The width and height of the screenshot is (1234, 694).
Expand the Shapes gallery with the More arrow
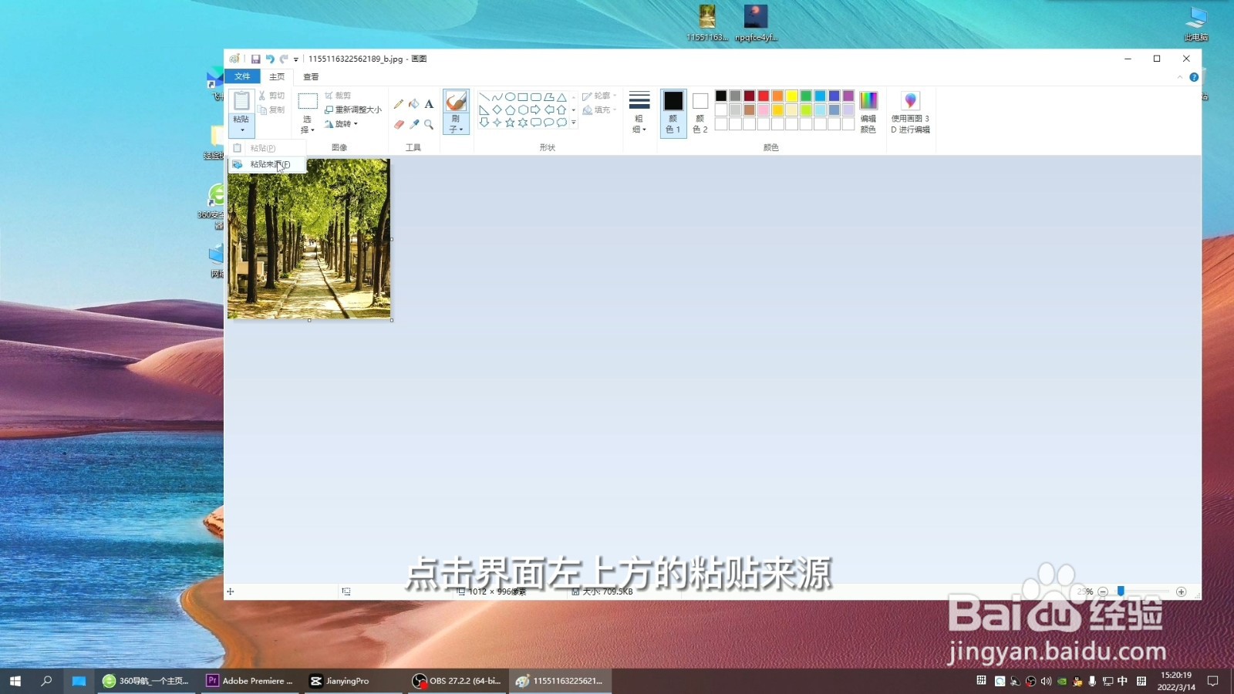pyautogui.click(x=574, y=123)
